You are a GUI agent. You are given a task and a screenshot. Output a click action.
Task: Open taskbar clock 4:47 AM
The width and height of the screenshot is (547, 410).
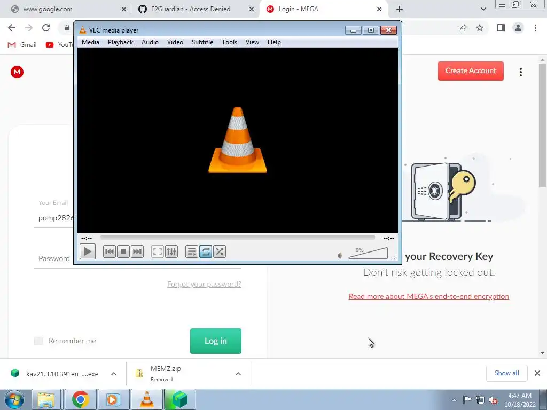point(520,400)
